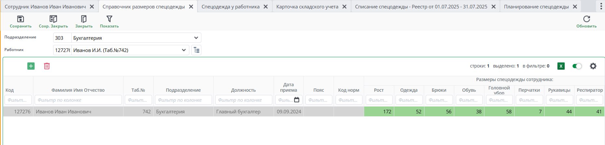This screenshot has width=605, height=145.
Task: Close the Планирование спецодежды tab
Action: 575,6
